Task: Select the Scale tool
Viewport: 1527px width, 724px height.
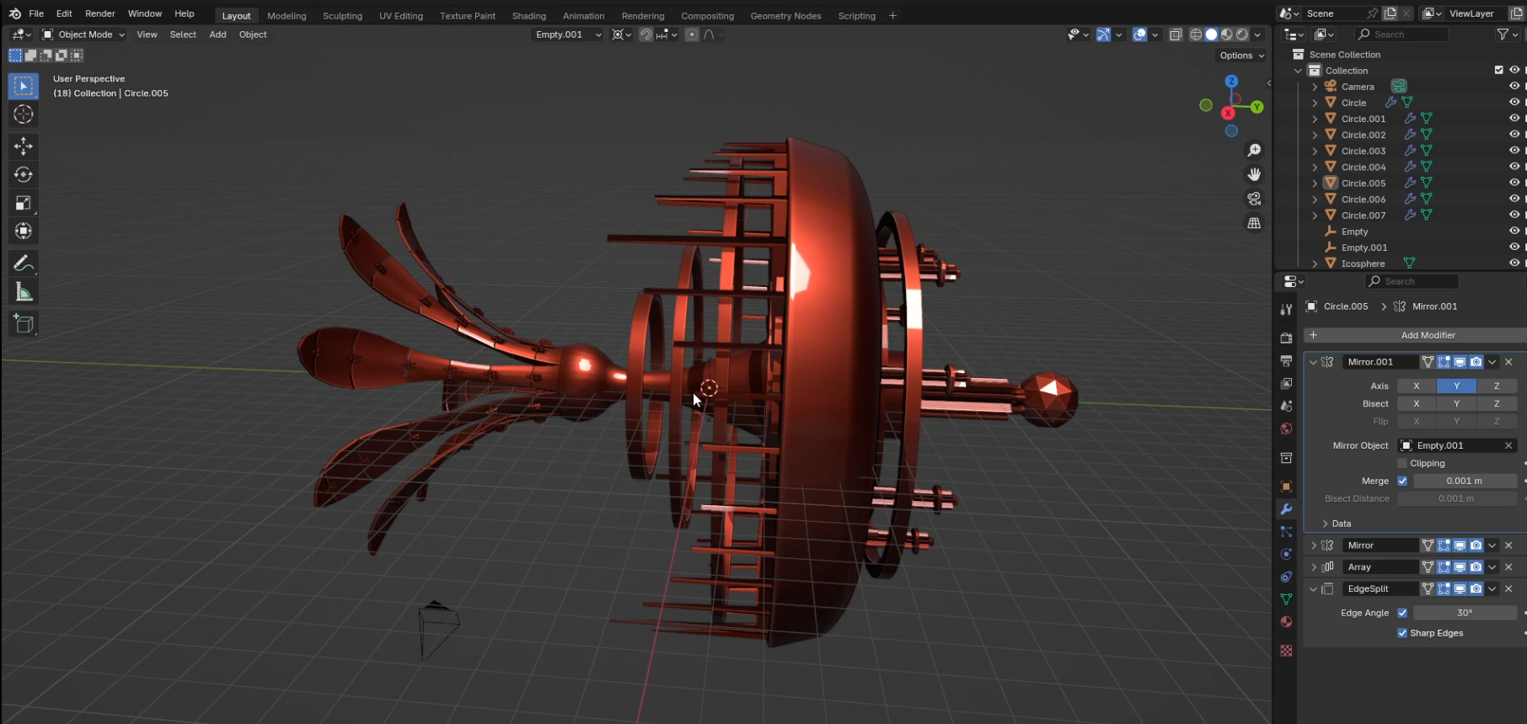Action: coord(23,203)
